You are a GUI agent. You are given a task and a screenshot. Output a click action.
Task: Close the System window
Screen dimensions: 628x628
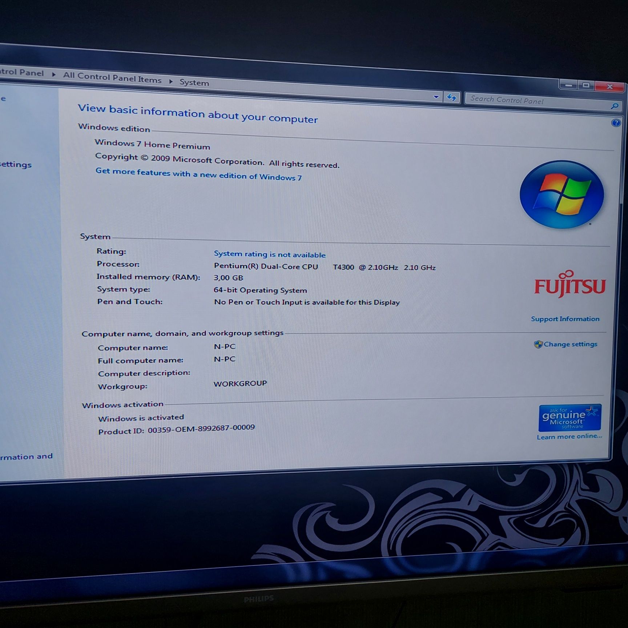[x=609, y=86]
